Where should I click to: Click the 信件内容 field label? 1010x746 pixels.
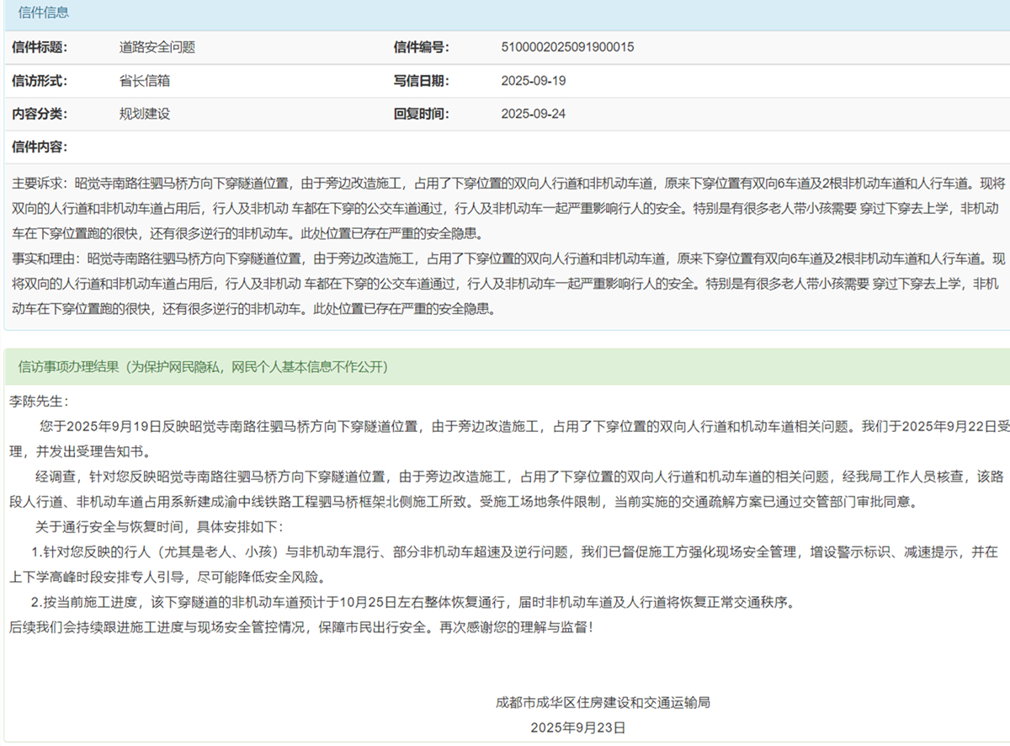pyautogui.click(x=39, y=147)
